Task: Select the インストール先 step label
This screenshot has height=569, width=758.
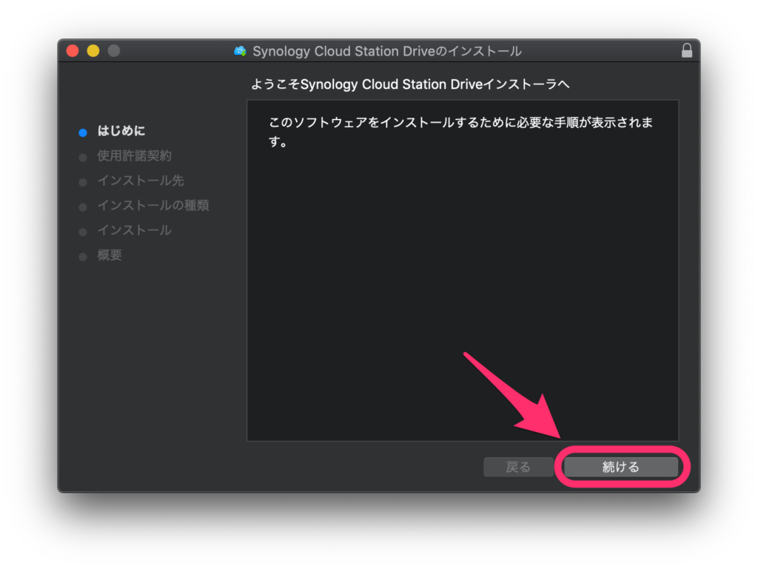Action: point(141,181)
